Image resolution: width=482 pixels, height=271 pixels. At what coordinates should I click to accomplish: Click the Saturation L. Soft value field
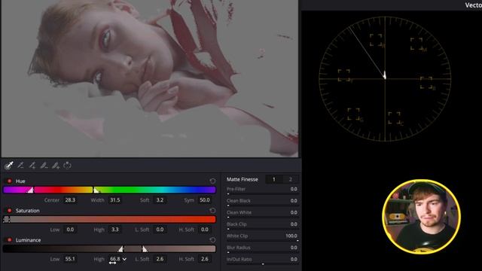coord(160,230)
